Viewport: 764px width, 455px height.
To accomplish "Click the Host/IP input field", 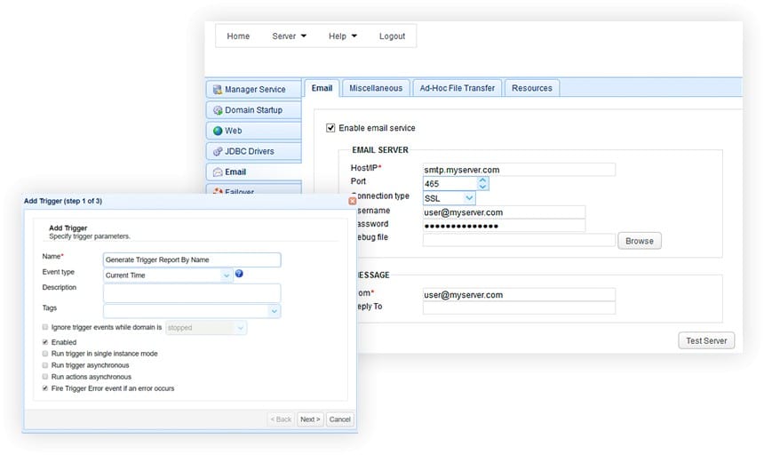I will [x=519, y=170].
